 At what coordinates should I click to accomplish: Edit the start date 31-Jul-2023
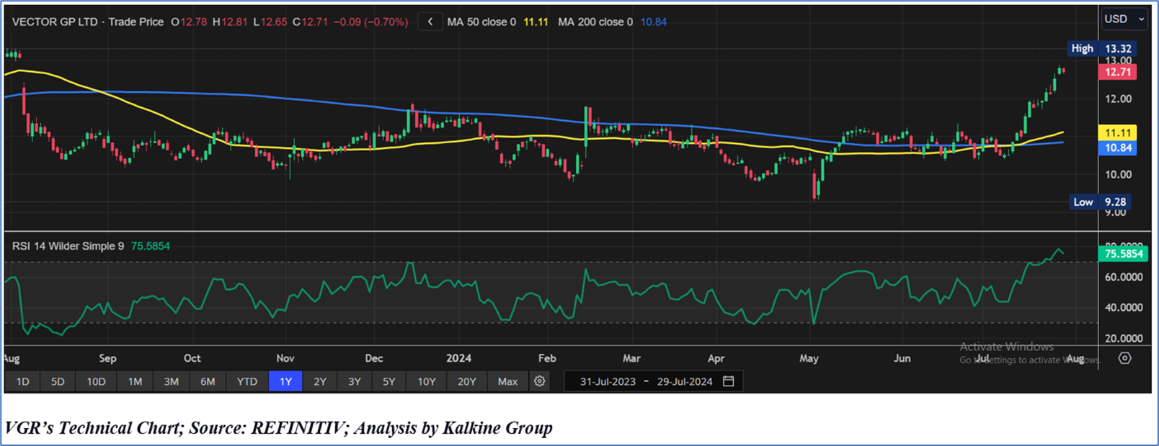(608, 381)
